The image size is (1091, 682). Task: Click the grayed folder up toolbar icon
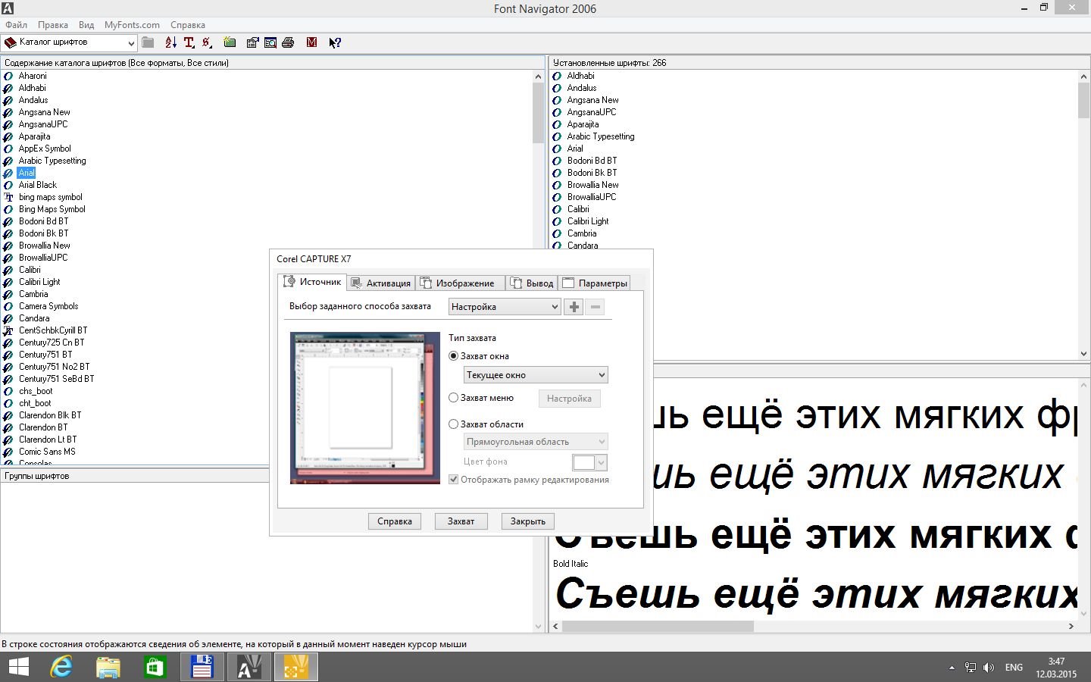pyautogui.click(x=148, y=42)
